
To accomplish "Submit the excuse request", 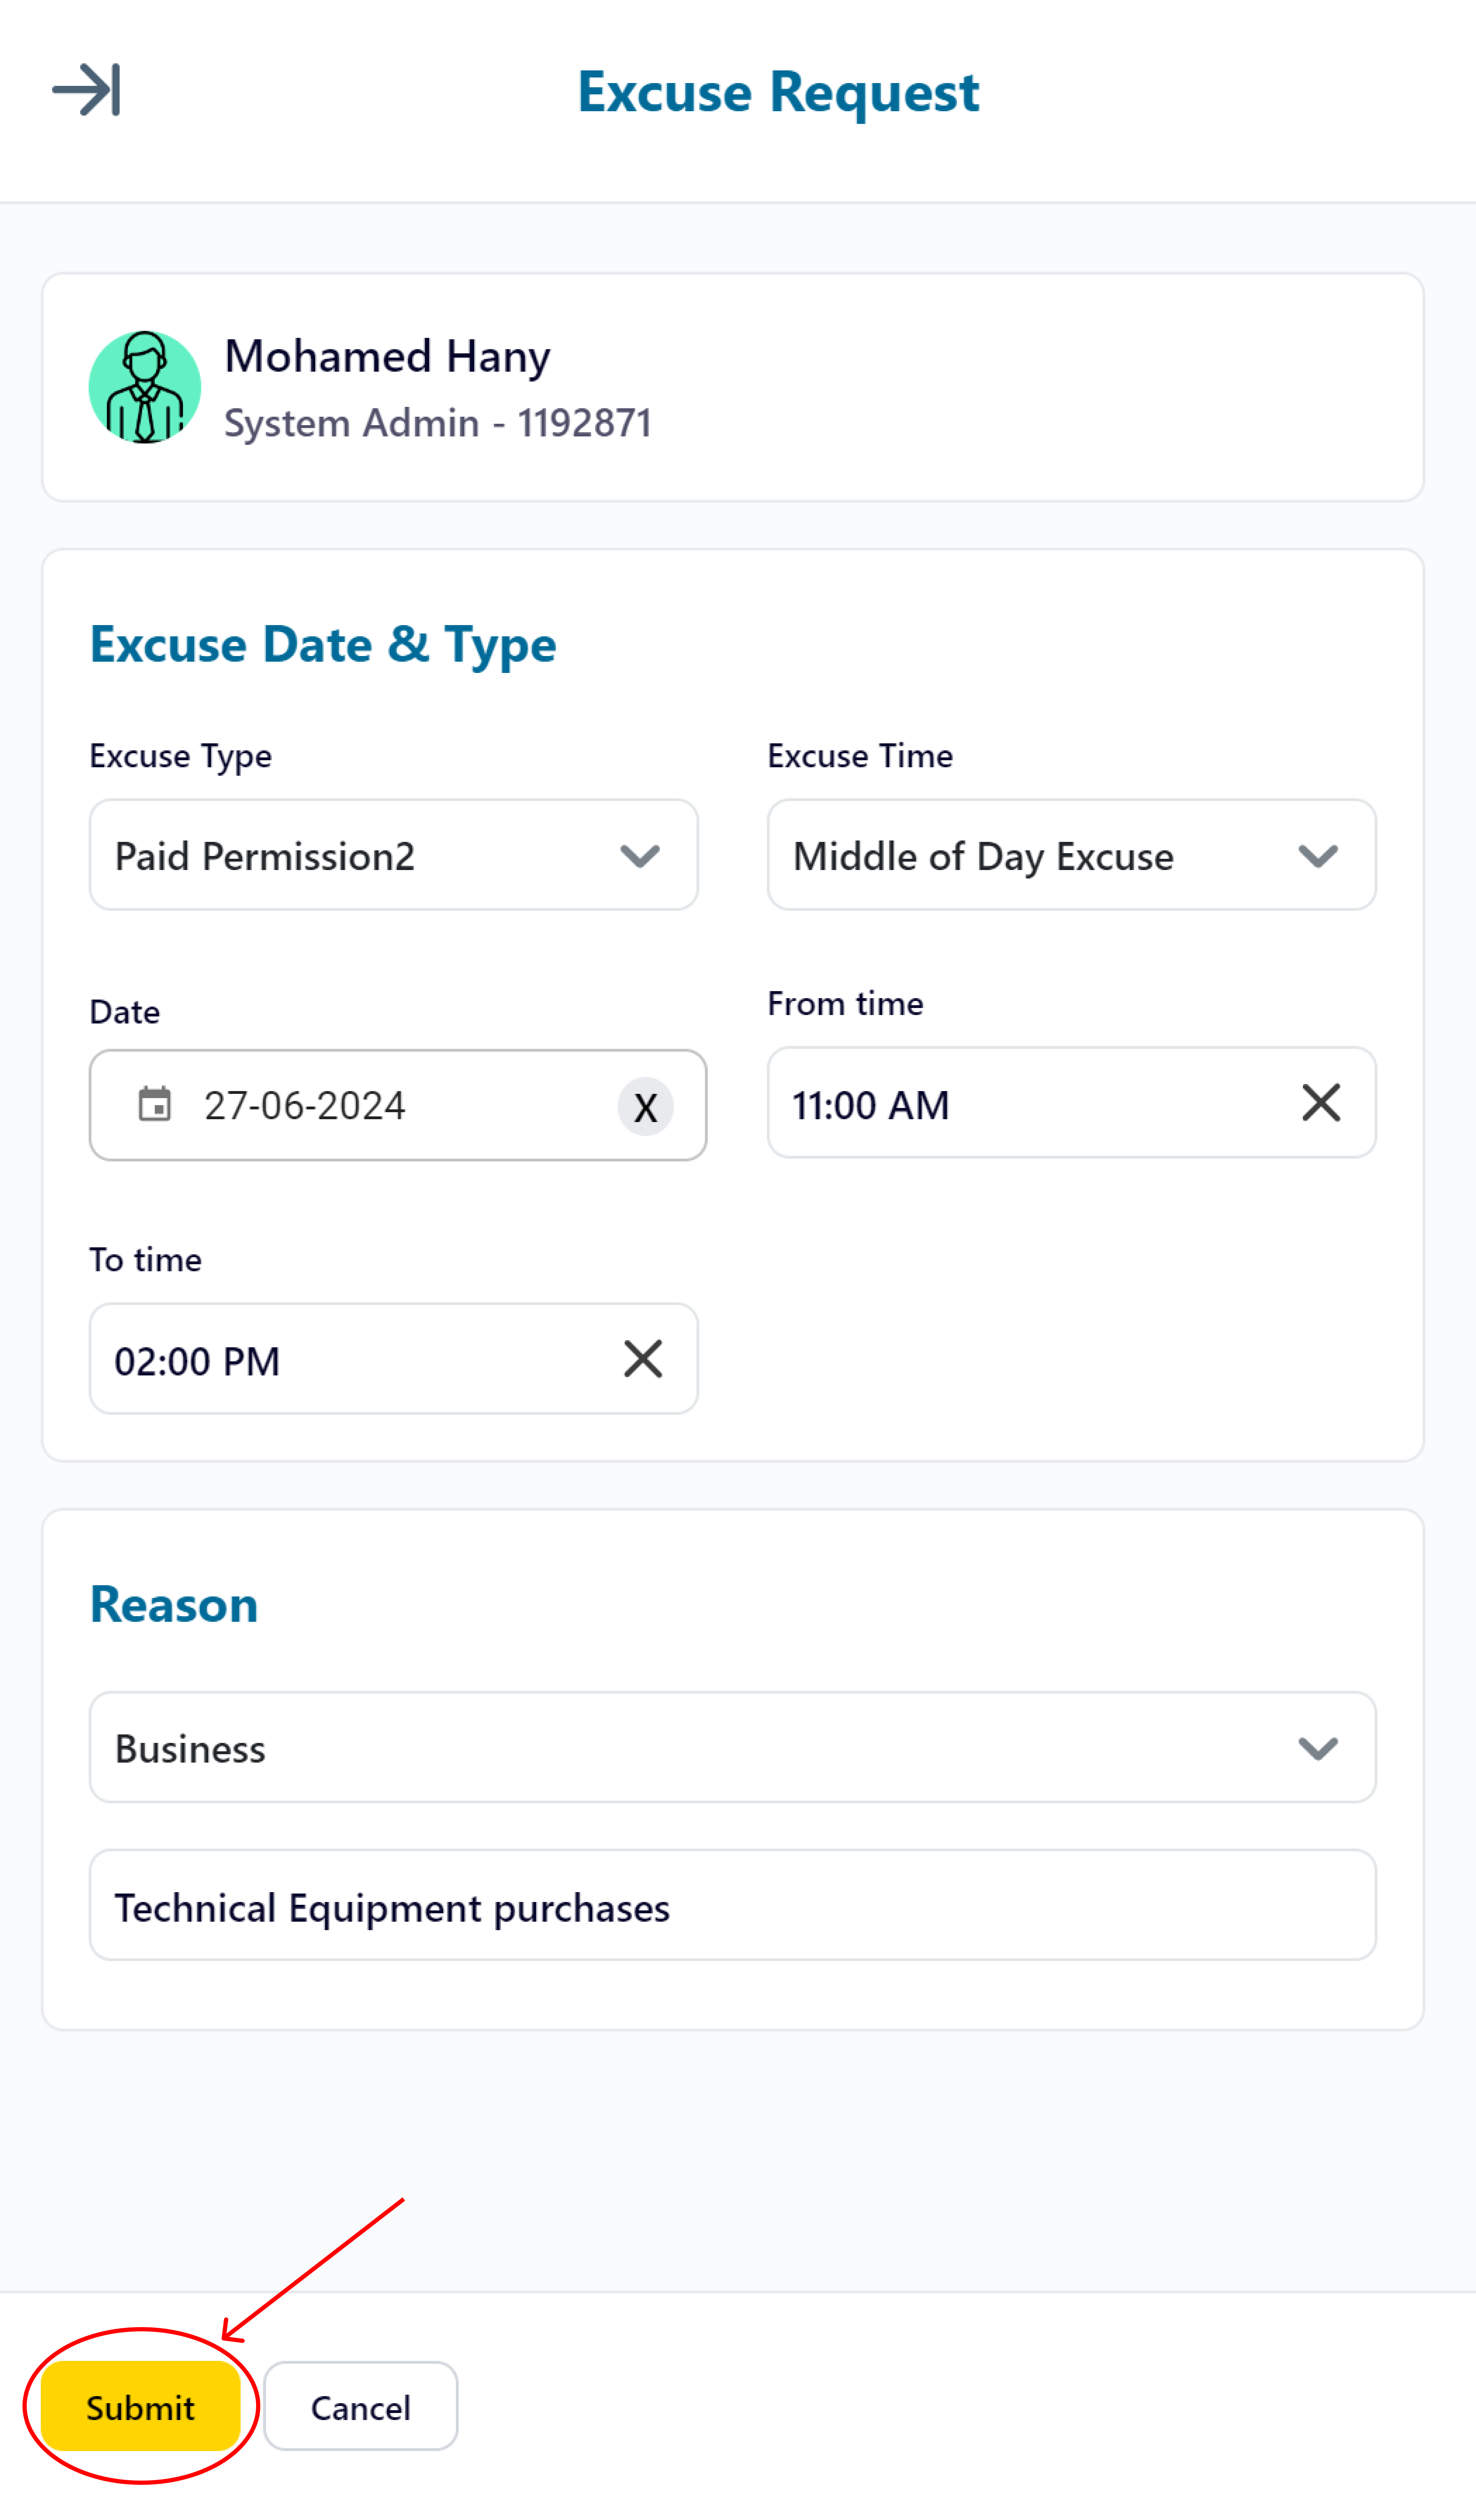I will (140, 2407).
